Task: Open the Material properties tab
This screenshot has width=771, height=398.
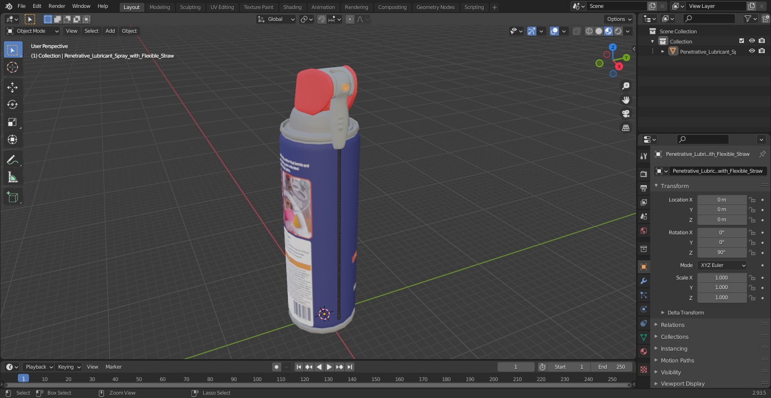Action: [x=643, y=351]
